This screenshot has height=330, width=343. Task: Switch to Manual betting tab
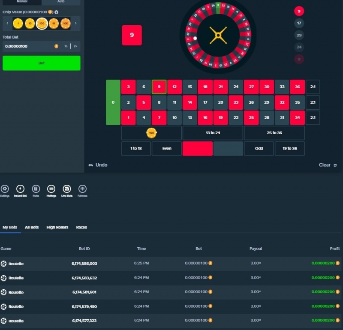[x=22, y=2]
